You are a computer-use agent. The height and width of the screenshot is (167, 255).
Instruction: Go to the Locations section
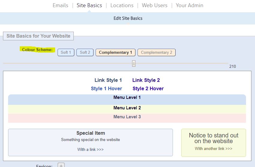pyautogui.click(x=122, y=5)
